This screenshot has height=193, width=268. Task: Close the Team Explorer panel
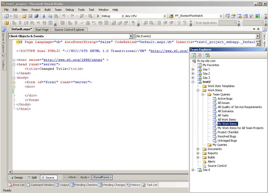[265, 49]
